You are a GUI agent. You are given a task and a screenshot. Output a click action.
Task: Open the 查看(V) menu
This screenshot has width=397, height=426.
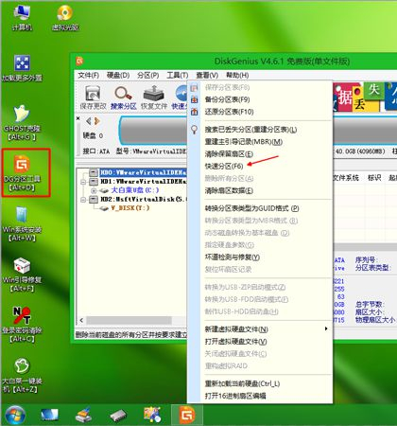click(x=207, y=76)
